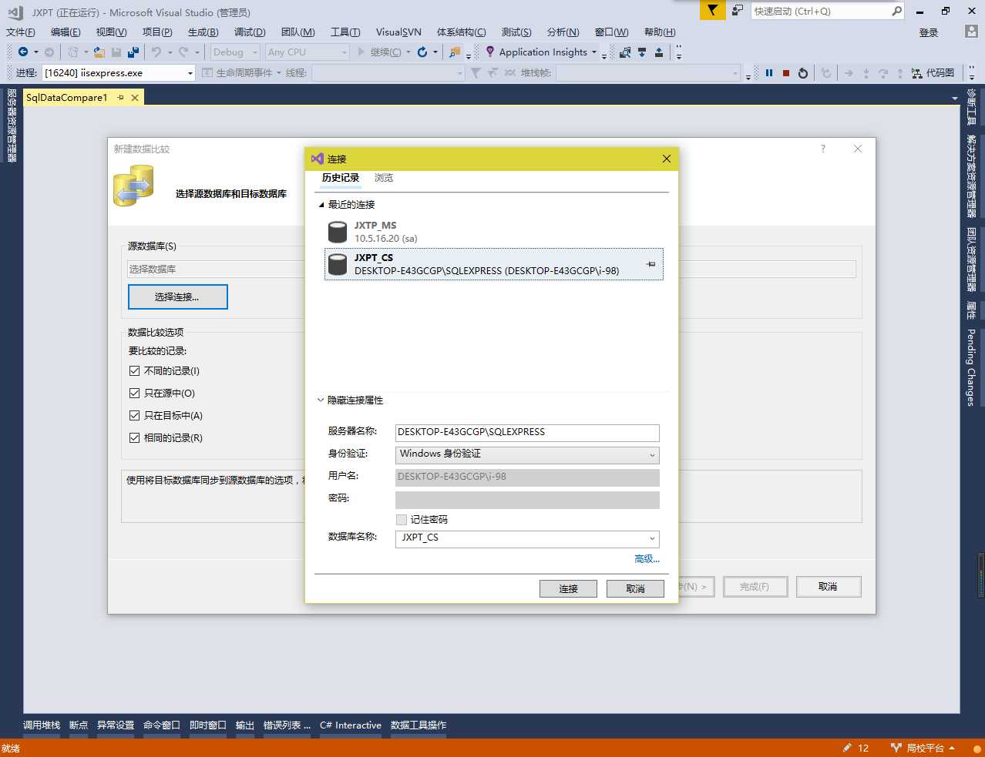Click the quick launch magnifier icon
This screenshot has height=757, width=985.
pos(896,11)
